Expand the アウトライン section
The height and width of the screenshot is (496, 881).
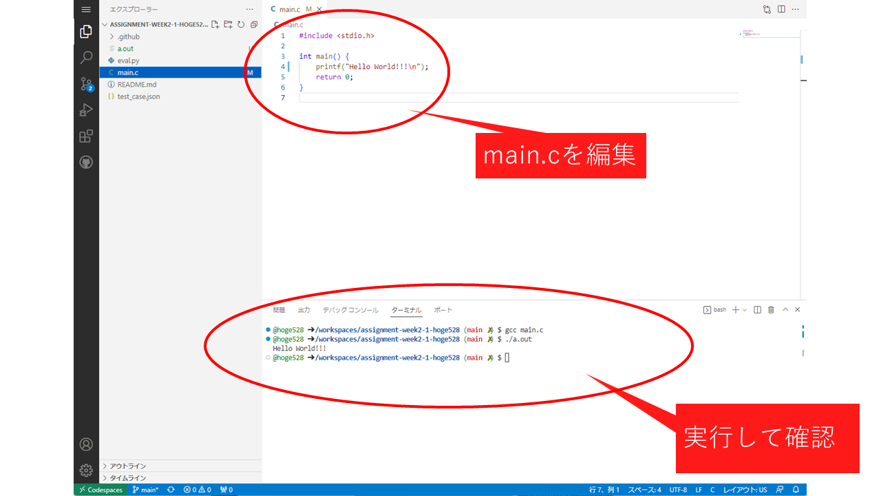[x=127, y=466]
